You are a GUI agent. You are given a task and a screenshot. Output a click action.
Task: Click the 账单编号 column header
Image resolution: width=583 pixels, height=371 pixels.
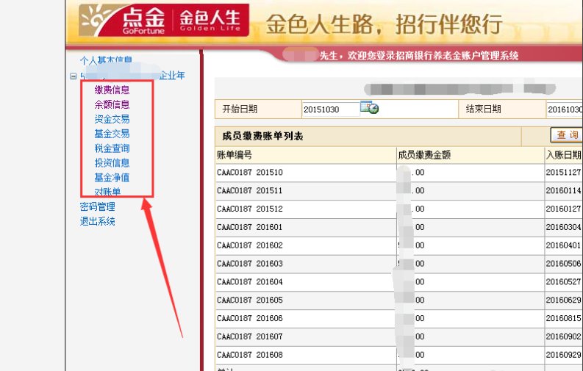point(235,155)
